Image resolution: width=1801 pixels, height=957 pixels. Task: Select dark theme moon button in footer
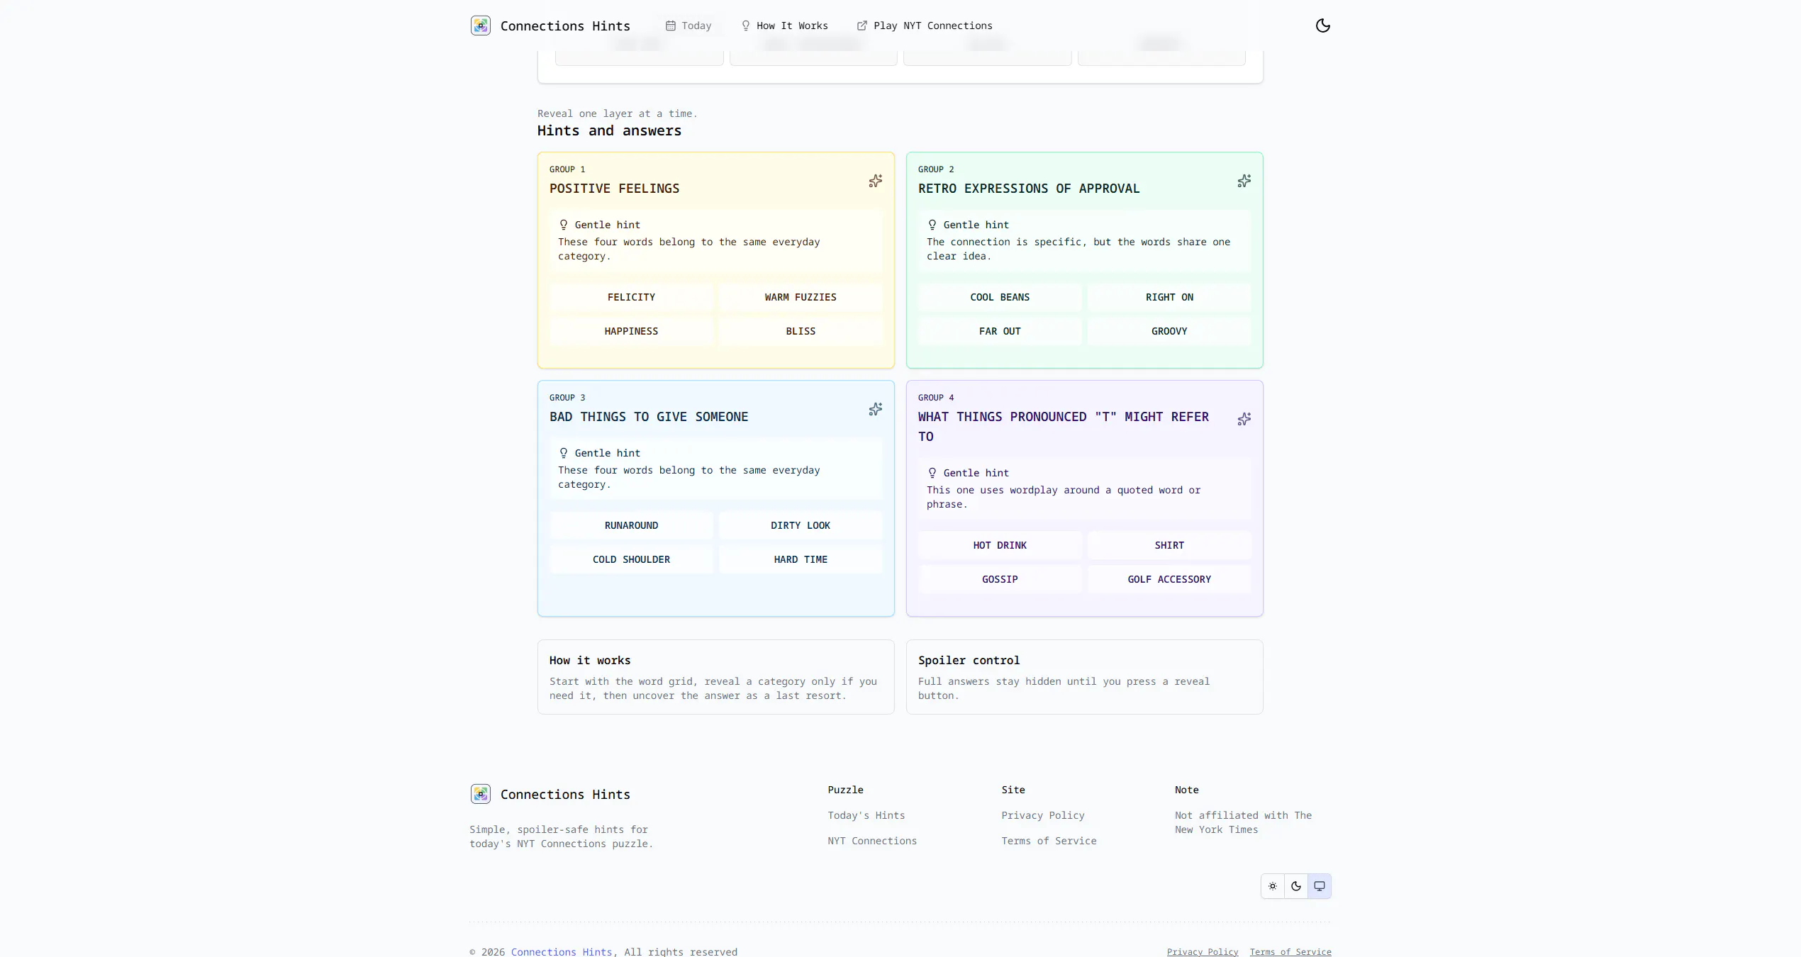(1296, 886)
